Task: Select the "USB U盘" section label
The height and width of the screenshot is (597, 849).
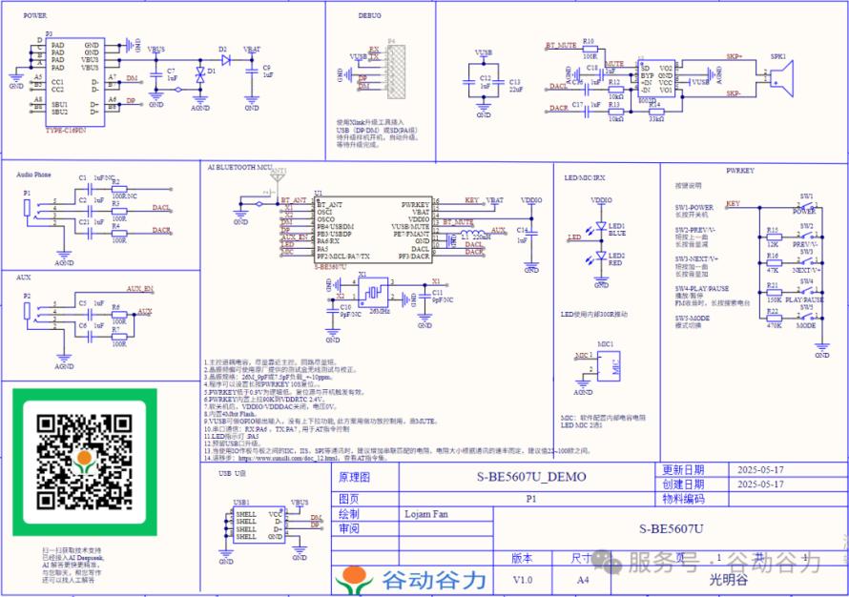Action: click(233, 473)
